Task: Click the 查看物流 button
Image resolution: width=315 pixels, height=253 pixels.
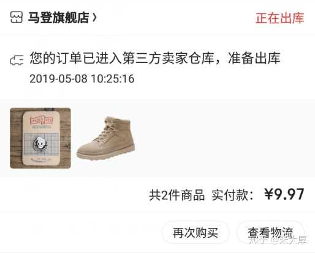Action: pos(270,232)
